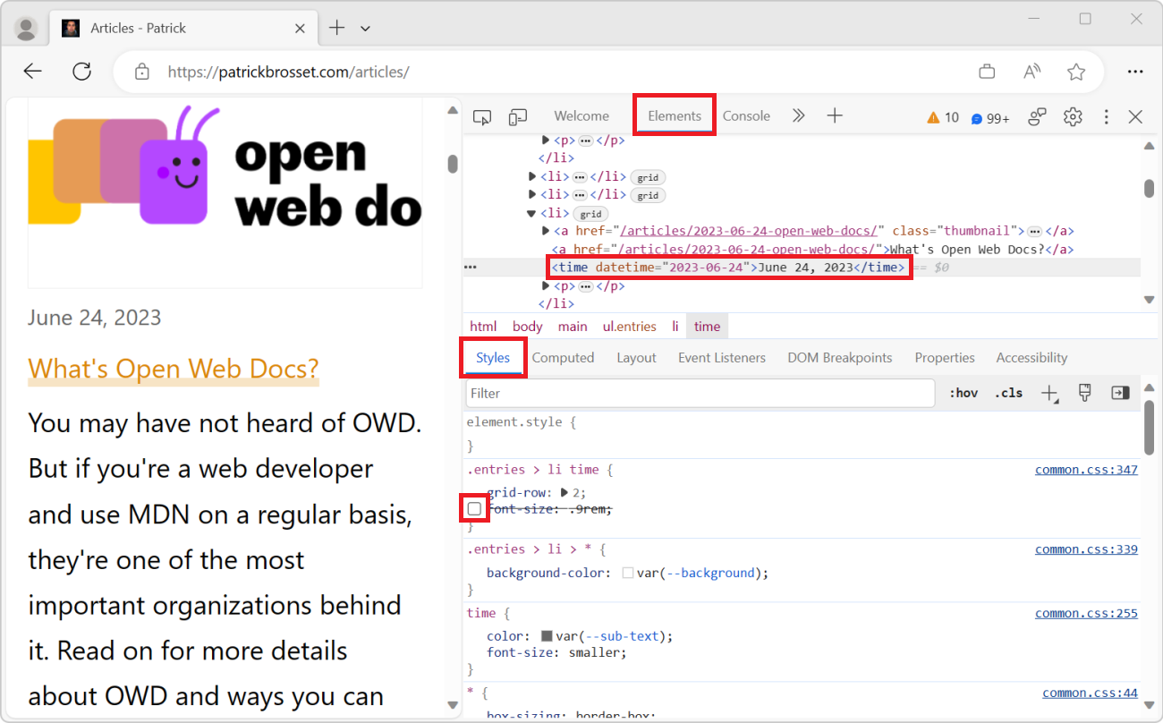Toggle device emulation icon
Screen dimensions: 1163x723
pyautogui.click(x=518, y=116)
